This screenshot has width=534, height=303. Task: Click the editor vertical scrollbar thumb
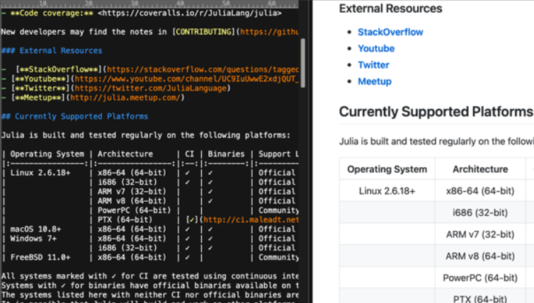point(302,63)
